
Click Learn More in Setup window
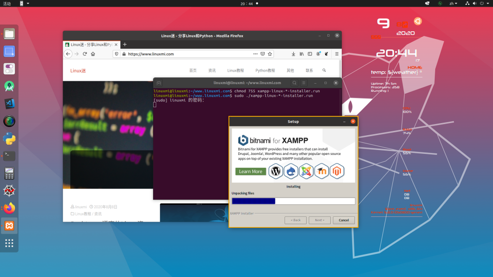pos(250,172)
